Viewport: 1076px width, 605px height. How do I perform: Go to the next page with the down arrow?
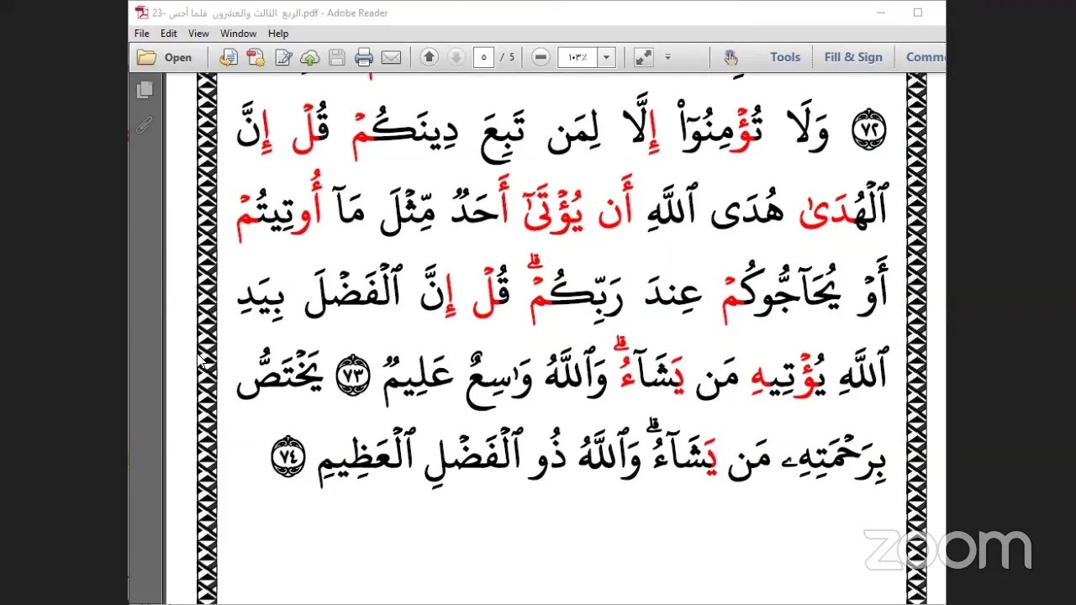pos(456,57)
